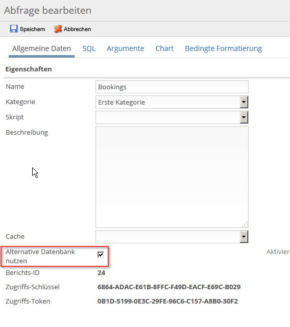
Task: Click the empty Skript combo box field
Action: coord(168,117)
